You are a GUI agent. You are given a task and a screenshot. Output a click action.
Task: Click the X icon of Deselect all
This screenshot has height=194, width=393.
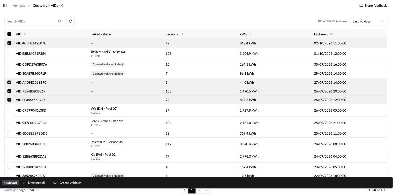tap(24, 183)
